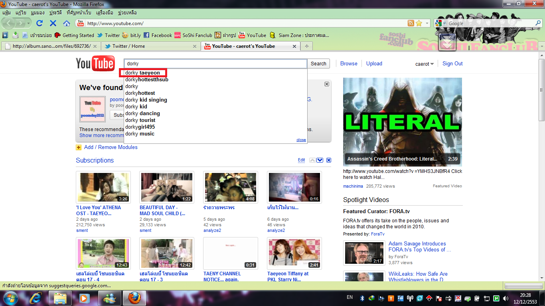Open the list all tabs dropdown
Screen dimensions: 545x306
(541, 46)
